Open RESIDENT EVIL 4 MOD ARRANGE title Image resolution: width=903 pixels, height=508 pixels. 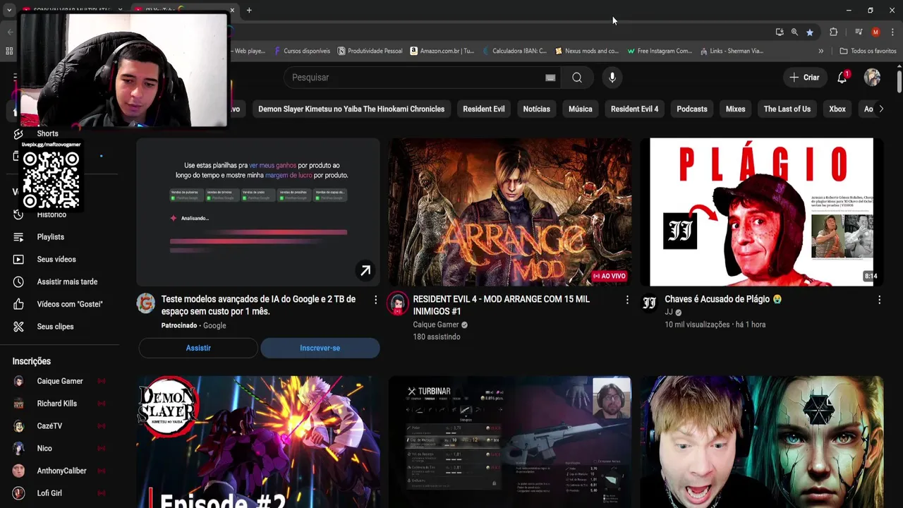point(501,305)
